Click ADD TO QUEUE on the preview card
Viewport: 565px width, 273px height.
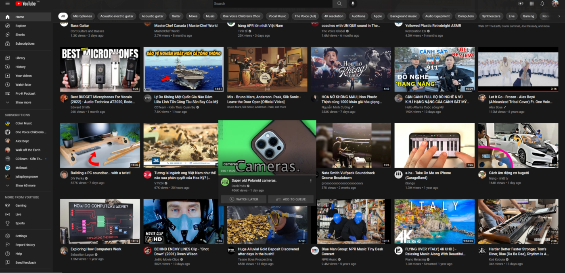coord(291,199)
